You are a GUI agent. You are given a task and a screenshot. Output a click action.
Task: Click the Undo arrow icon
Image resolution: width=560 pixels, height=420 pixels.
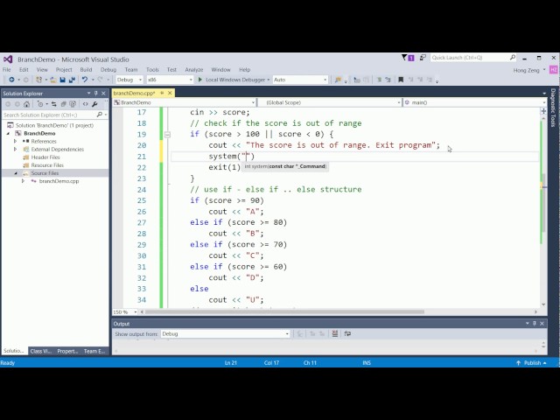click(x=85, y=80)
